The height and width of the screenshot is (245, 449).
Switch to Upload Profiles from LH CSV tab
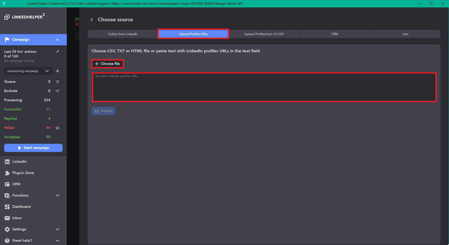coord(264,34)
